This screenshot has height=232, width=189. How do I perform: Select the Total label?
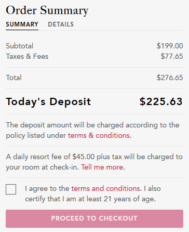14,78
